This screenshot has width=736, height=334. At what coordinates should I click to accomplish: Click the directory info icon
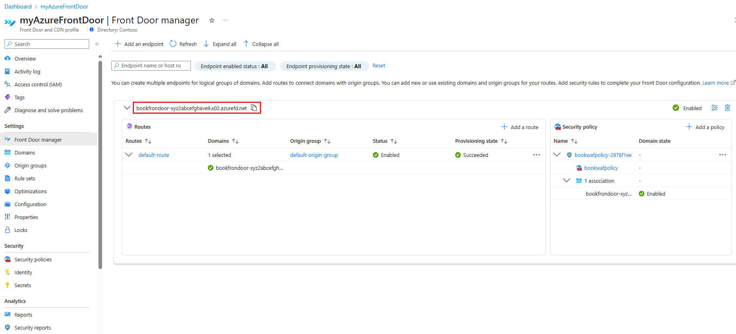pyautogui.click(x=92, y=30)
